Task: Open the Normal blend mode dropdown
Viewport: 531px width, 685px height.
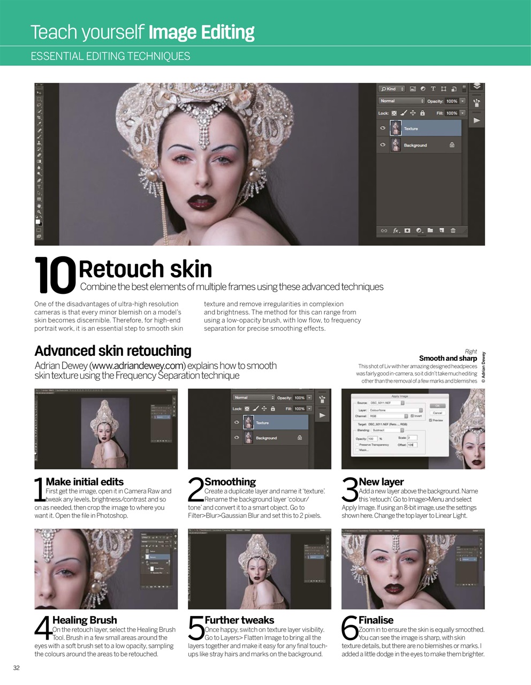Action: tap(400, 101)
